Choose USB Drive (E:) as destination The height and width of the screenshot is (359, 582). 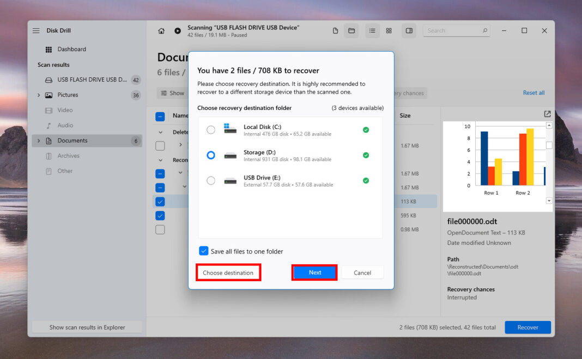point(211,181)
